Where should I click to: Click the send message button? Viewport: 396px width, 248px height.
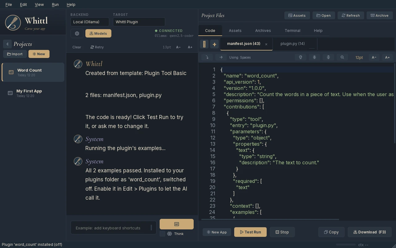coord(177,224)
